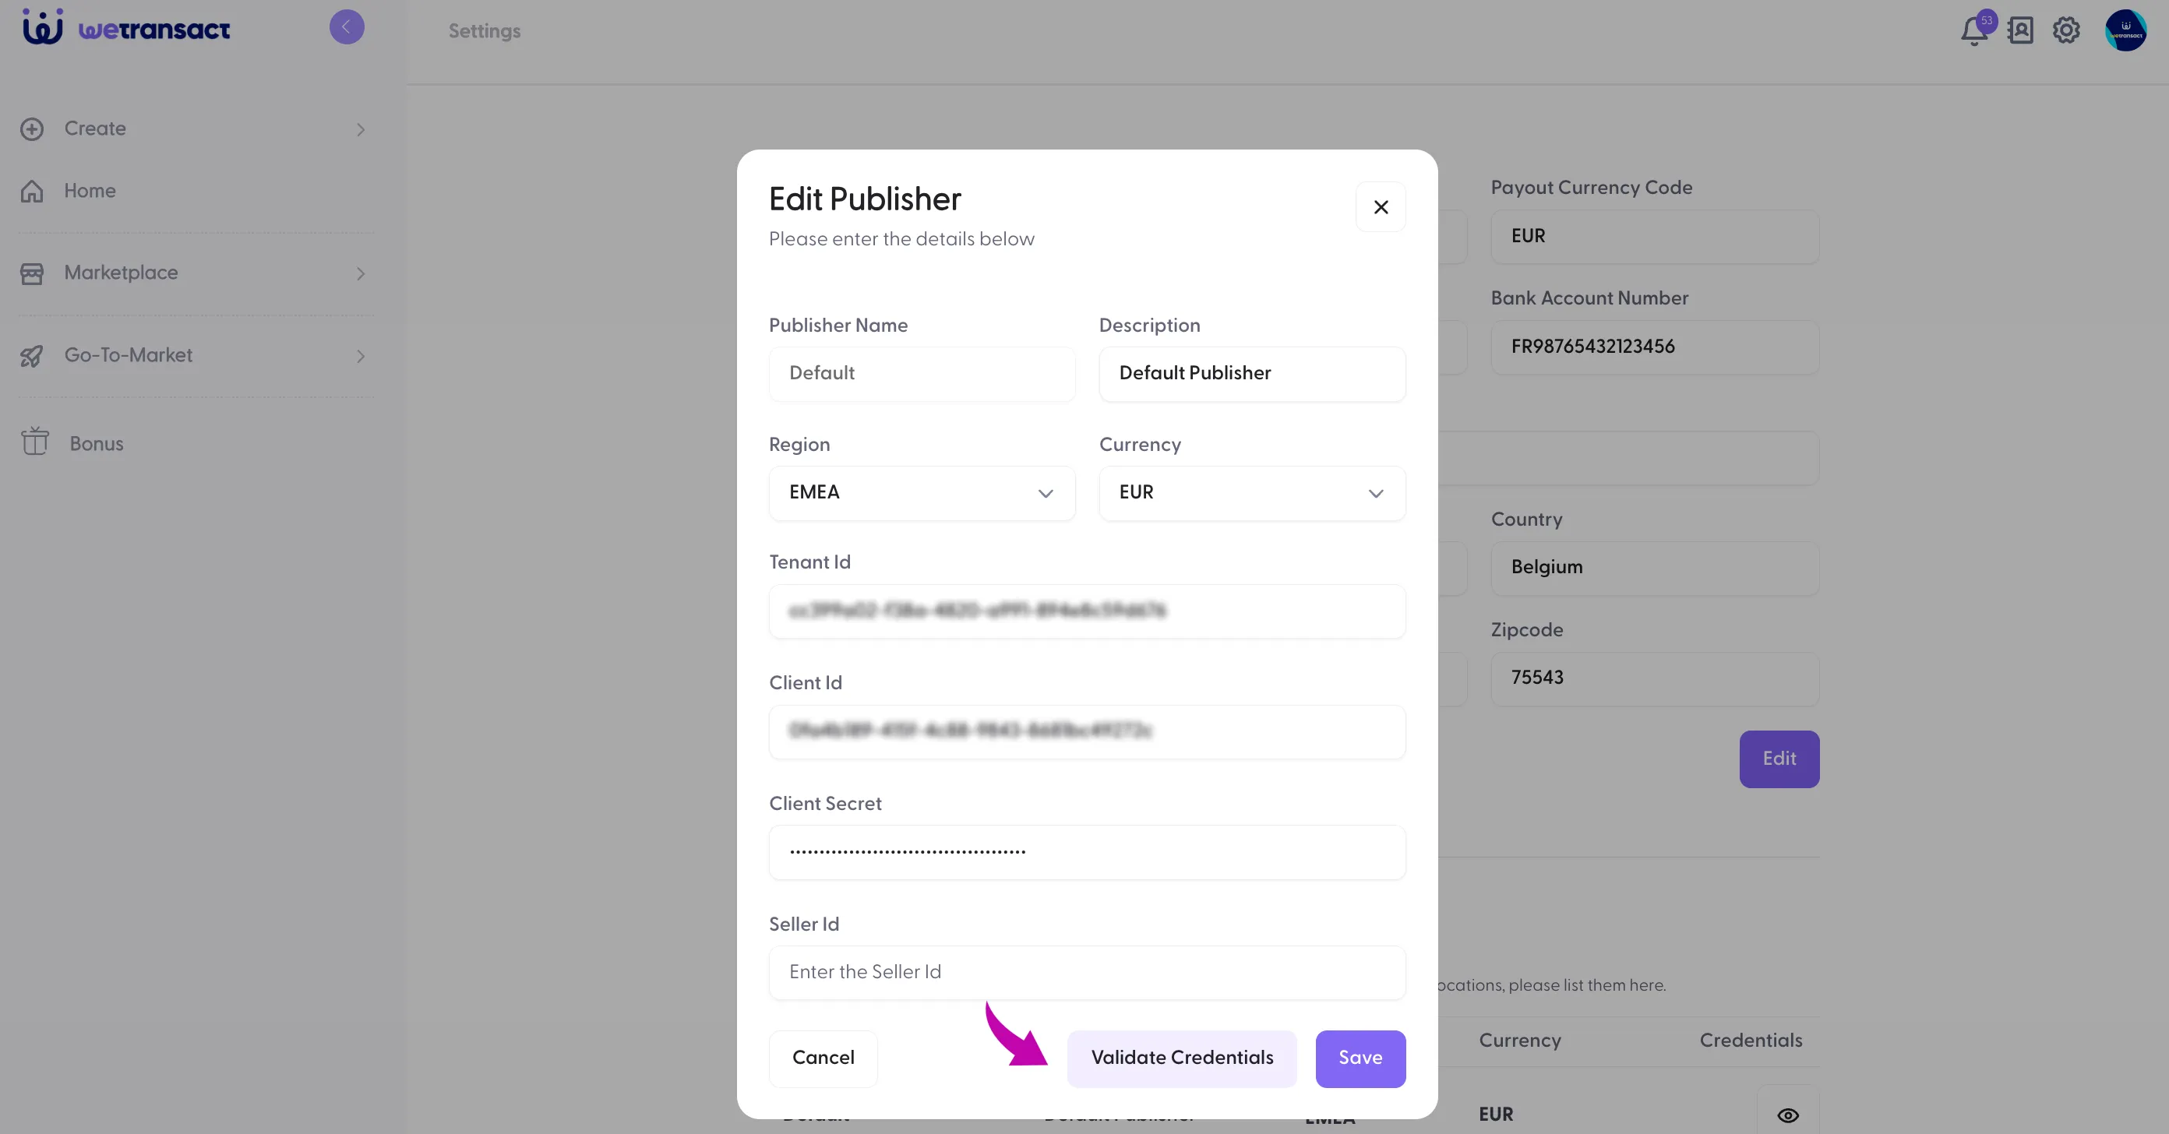Expand the Marketplace submenu chevron

(361, 273)
